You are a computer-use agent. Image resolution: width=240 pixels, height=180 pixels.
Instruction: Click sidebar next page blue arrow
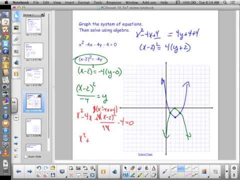16,143
